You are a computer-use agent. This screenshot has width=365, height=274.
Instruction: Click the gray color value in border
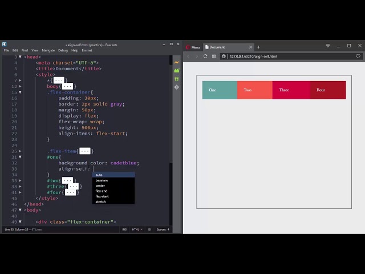point(116,104)
